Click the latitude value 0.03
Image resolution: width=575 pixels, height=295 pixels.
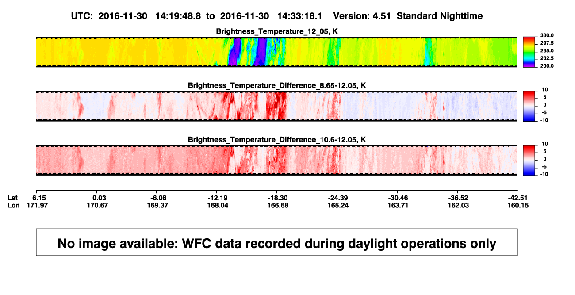coord(100,198)
